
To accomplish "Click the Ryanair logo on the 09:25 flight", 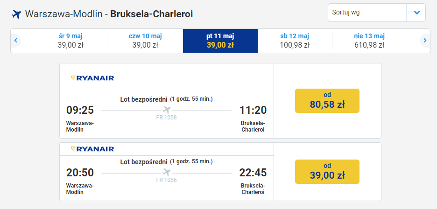I will coord(92,78).
